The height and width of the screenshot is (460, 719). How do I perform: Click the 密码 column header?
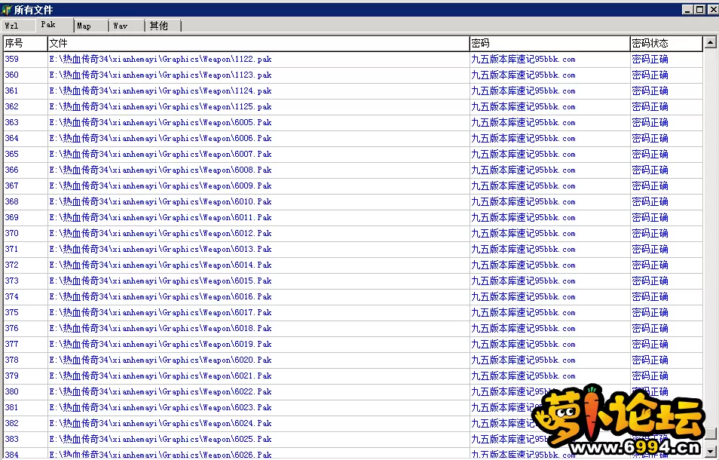pyautogui.click(x=549, y=43)
